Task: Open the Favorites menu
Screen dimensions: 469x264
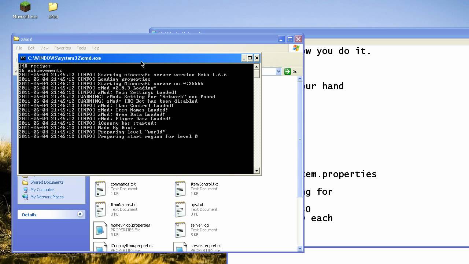Action: click(63, 48)
